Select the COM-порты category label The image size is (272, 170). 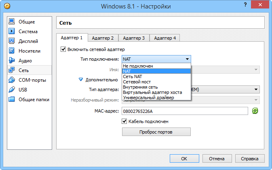click(32, 80)
